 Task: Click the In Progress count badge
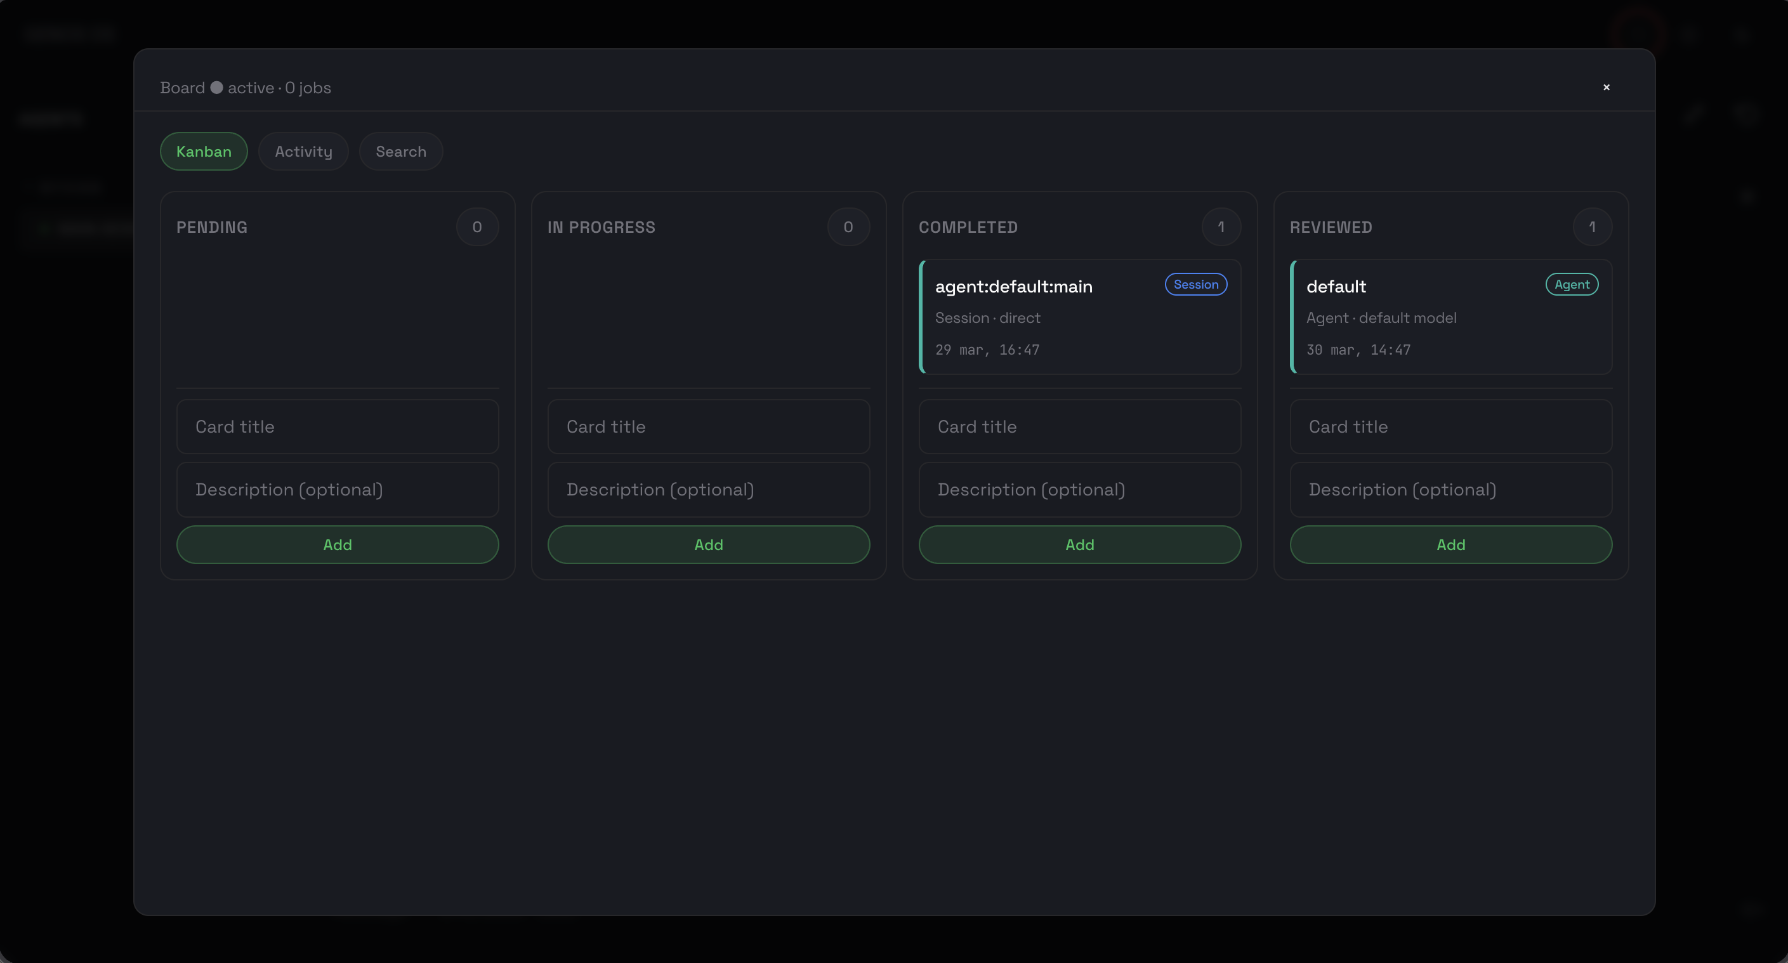point(848,227)
